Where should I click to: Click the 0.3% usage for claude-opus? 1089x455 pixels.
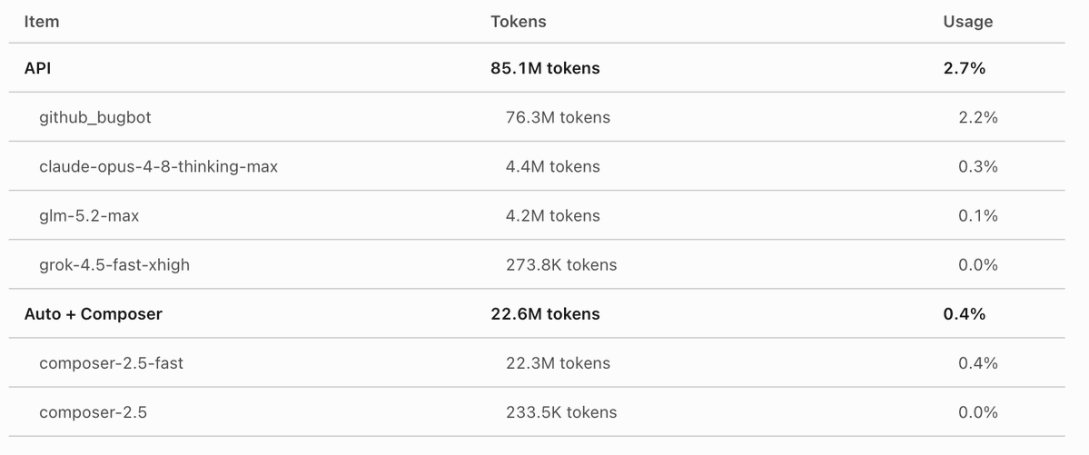coord(978,167)
